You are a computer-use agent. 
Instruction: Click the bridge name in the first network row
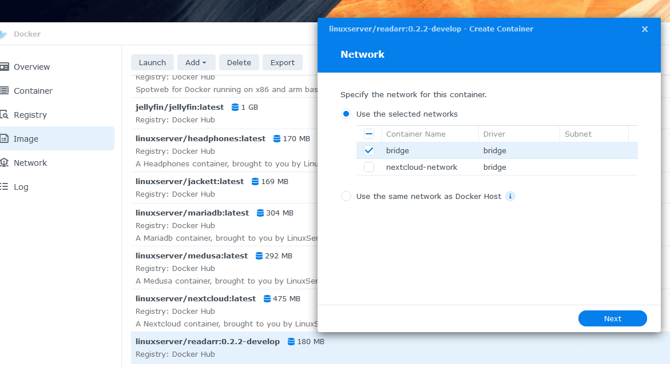(x=398, y=151)
